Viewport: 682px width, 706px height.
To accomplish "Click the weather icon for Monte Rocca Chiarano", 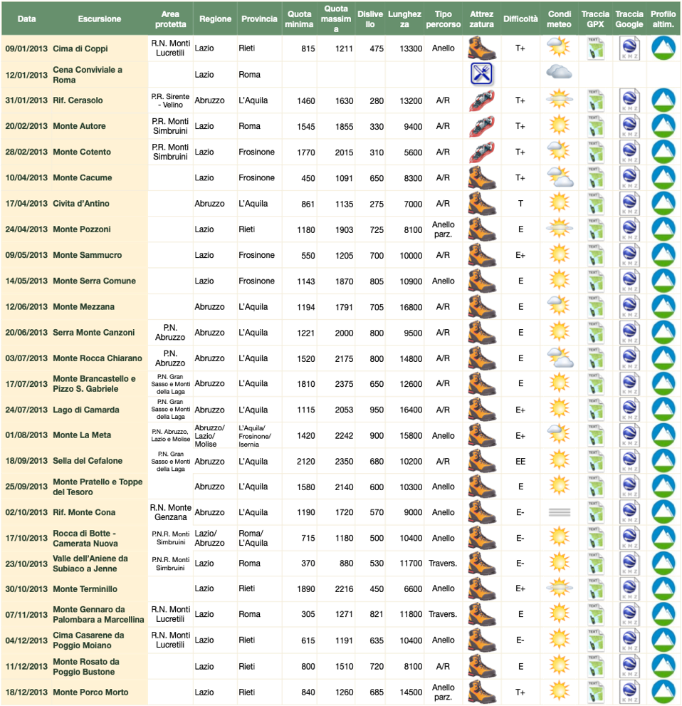I will 560,358.
